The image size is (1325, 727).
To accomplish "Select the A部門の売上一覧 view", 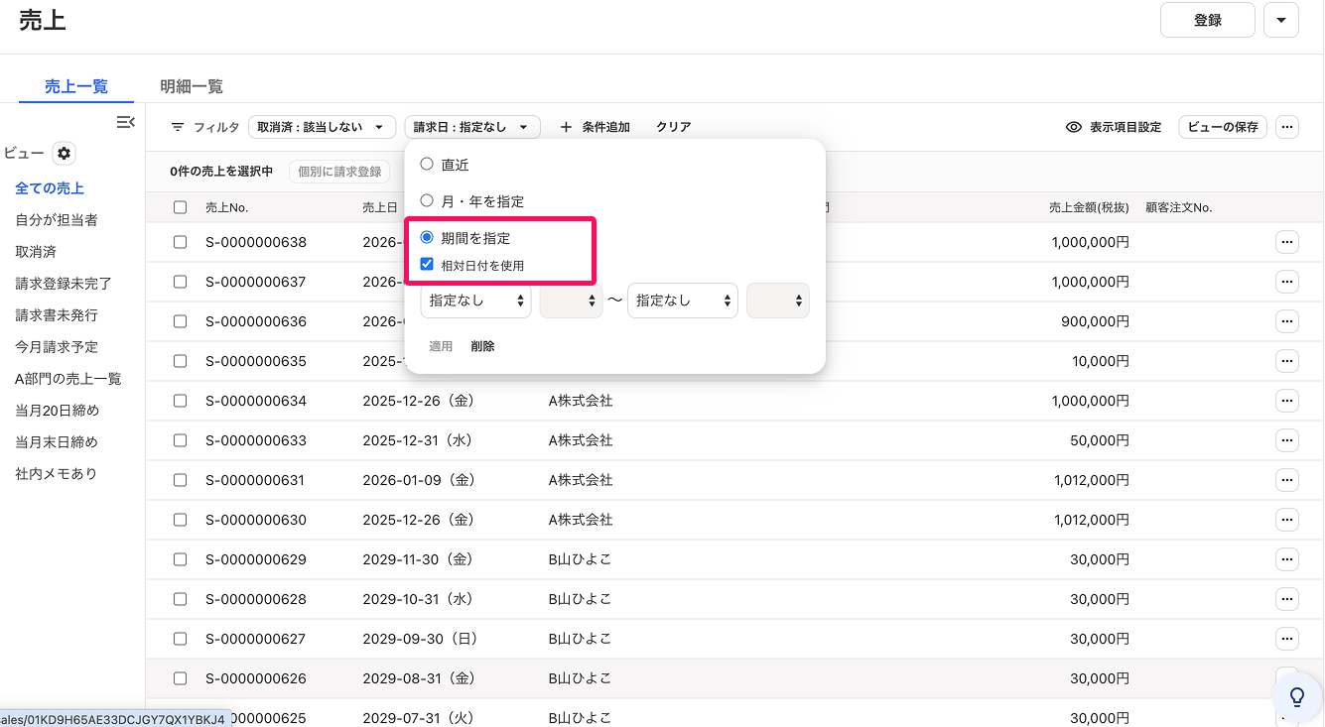I will [x=68, y=379].
